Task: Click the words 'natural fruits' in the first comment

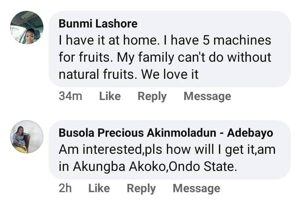Action: [97, 75]
